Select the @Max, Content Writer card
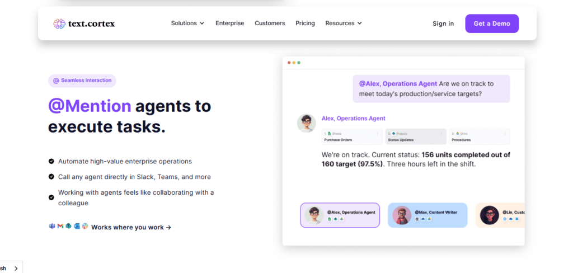 point(428,215)
